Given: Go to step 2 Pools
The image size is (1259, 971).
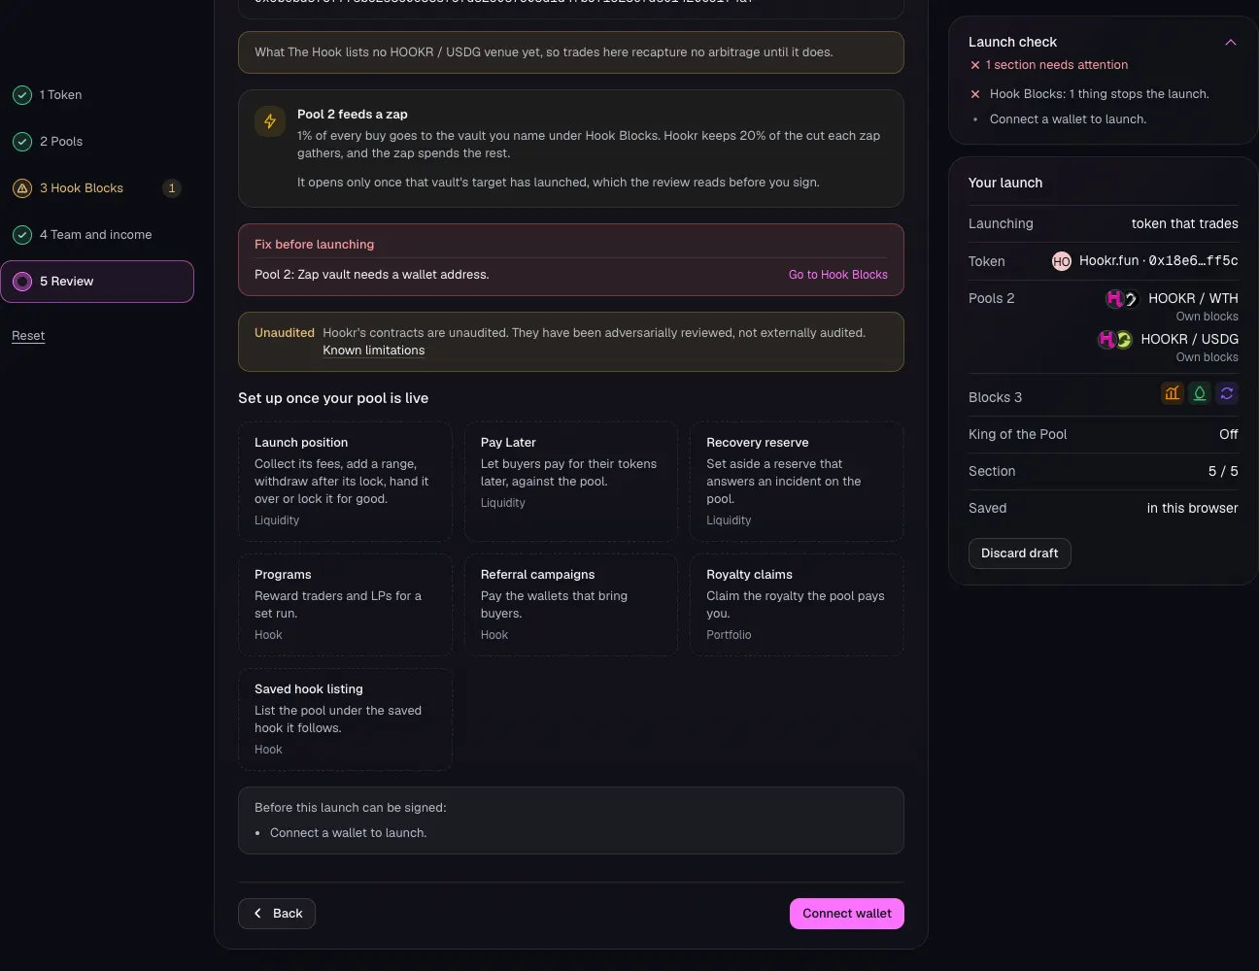Looking at the screenshot, I should click(x=97, y=142).
